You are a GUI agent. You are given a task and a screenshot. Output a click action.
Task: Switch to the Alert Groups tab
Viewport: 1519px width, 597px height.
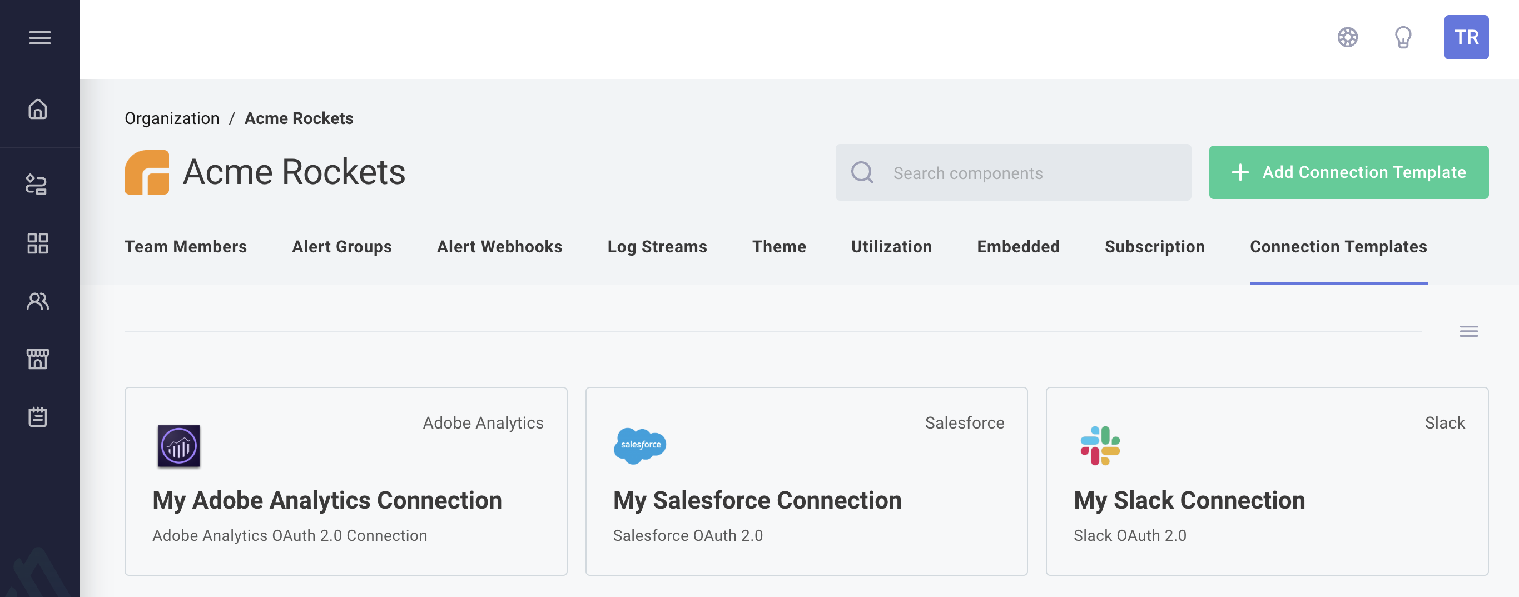pos(342,246)
